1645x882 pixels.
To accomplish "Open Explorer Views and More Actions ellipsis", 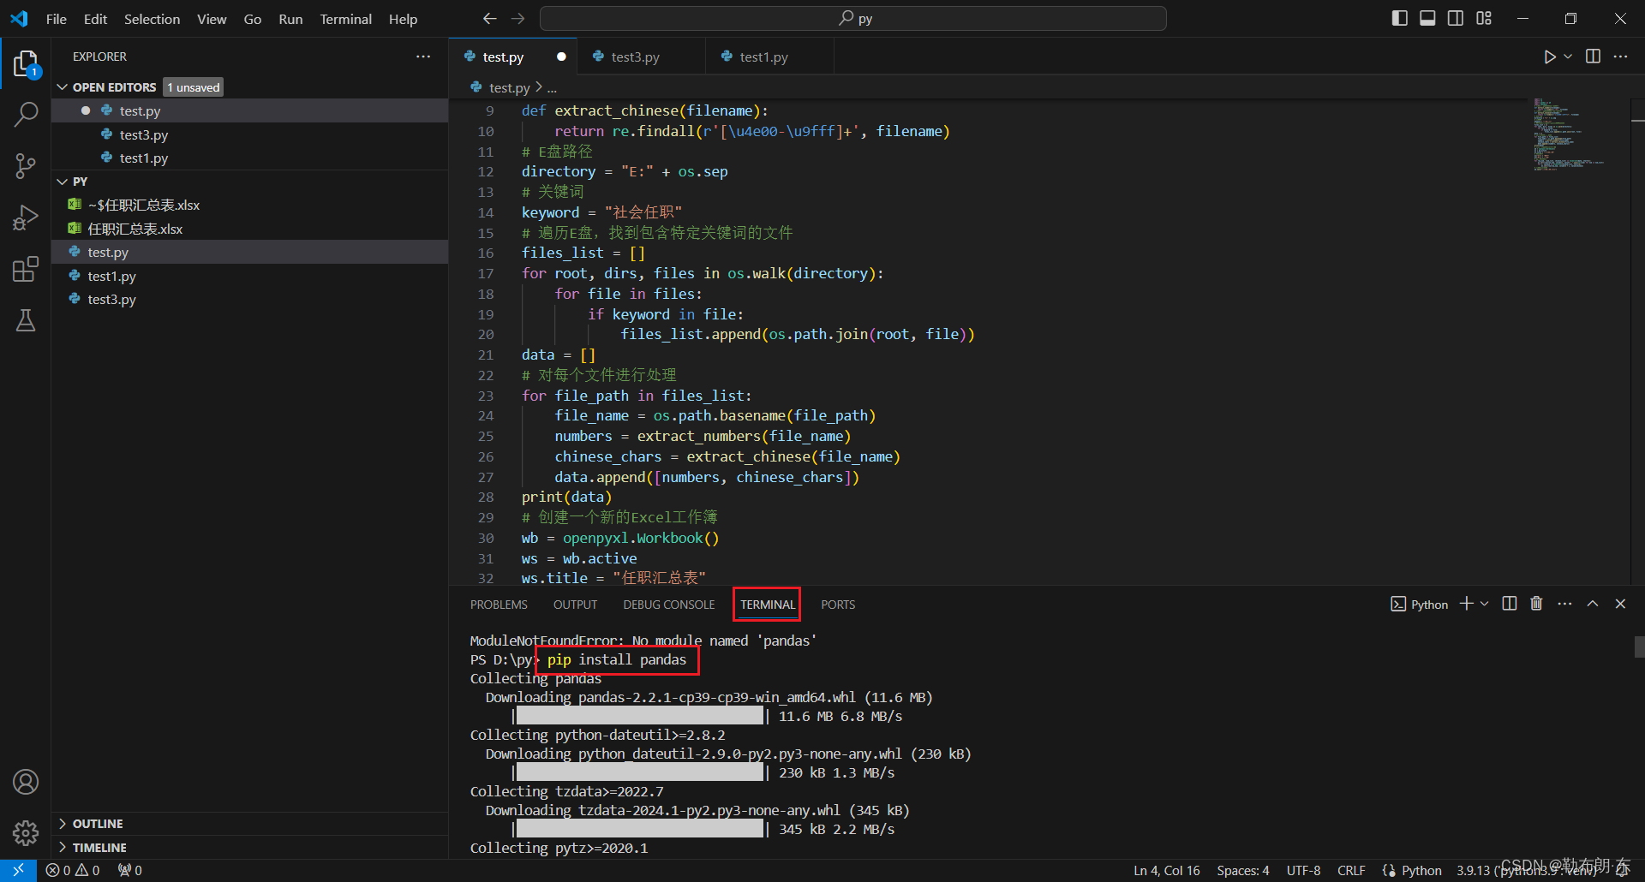I will 423,57.
